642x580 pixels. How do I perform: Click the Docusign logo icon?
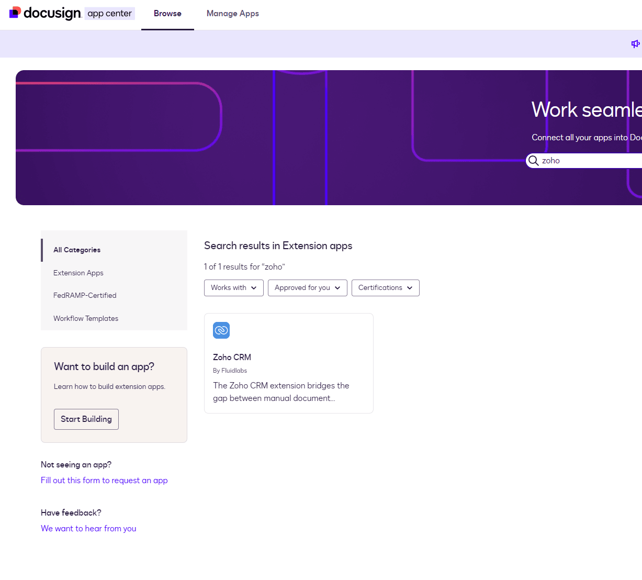(x=15, y=13)
